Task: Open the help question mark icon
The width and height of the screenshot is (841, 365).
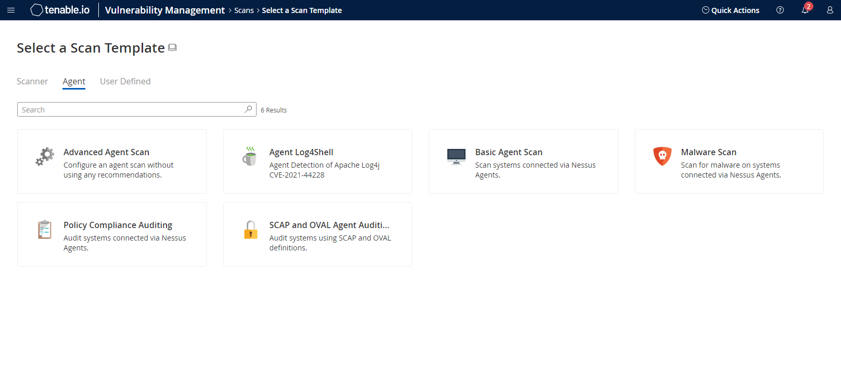Action: click(780, 10)
